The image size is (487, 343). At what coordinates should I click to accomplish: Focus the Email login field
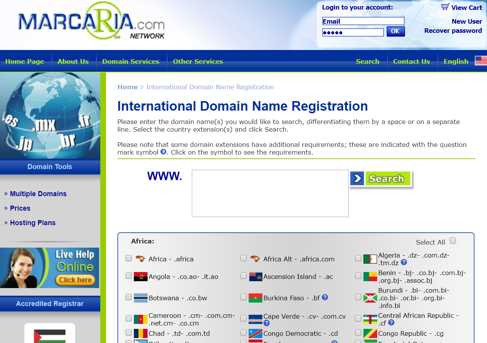[x=363, y=21]
